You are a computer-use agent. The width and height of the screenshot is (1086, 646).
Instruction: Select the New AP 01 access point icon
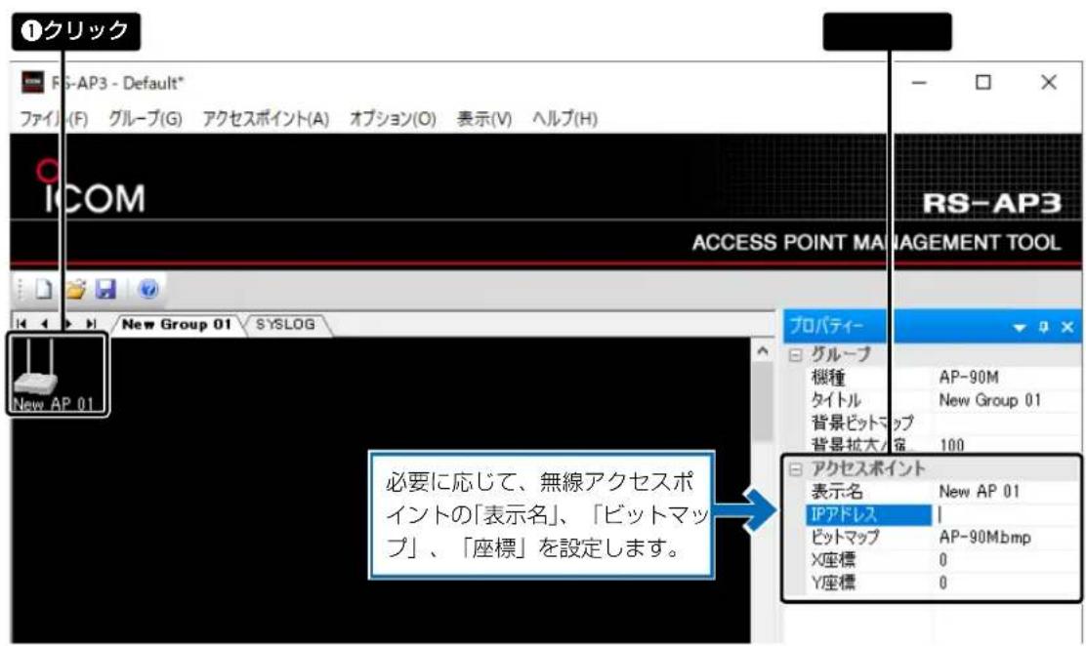tap(57, 375)
